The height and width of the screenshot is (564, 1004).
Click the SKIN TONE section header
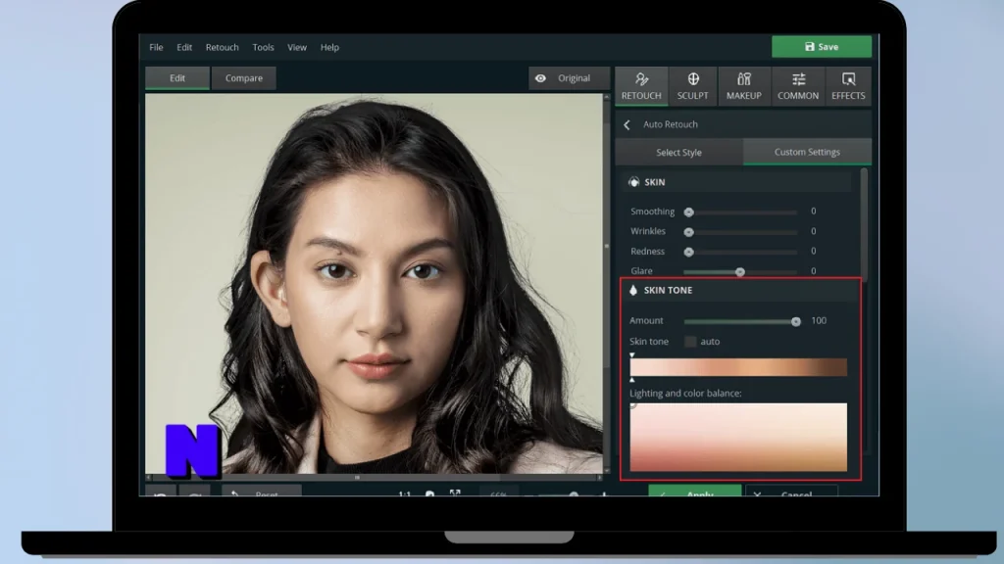click(740, 290)
